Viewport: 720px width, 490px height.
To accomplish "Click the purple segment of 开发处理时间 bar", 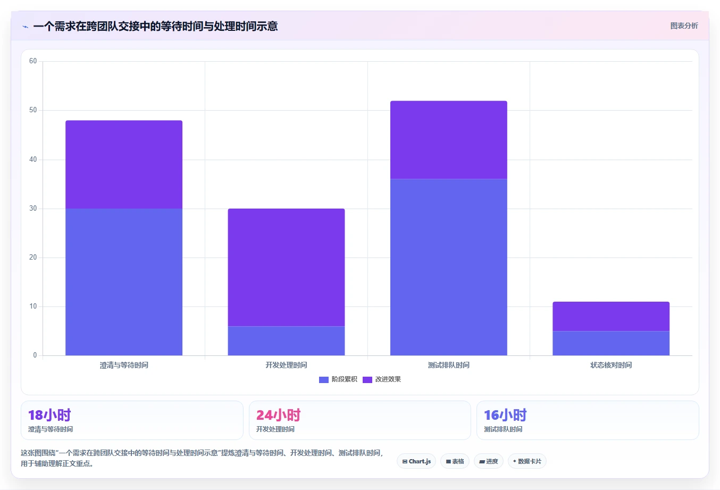I will click(x=286, y=267).
